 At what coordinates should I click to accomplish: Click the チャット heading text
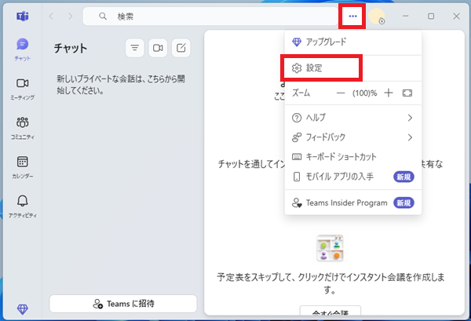(x=71, y=48)
